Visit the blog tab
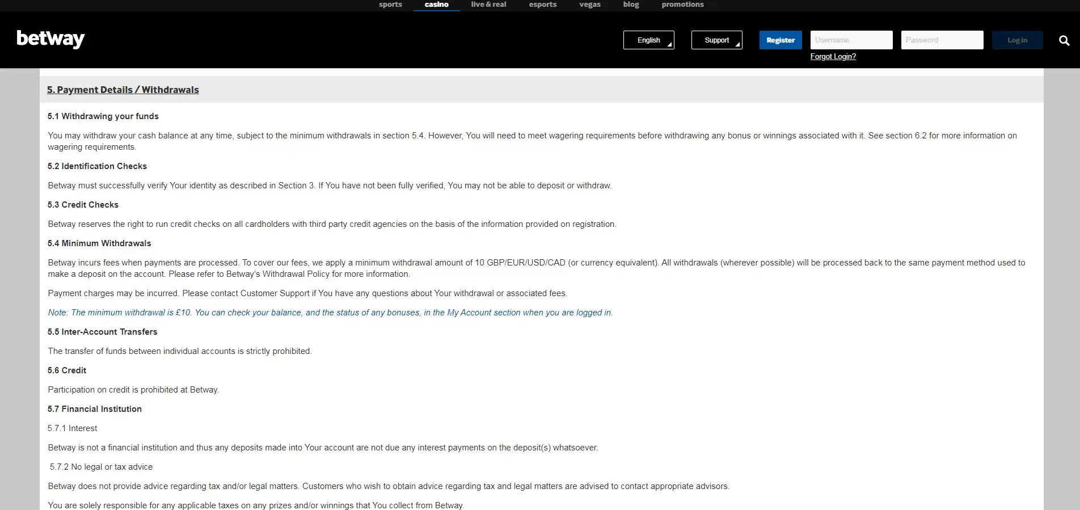1080x510 pixels. (631, 5)
